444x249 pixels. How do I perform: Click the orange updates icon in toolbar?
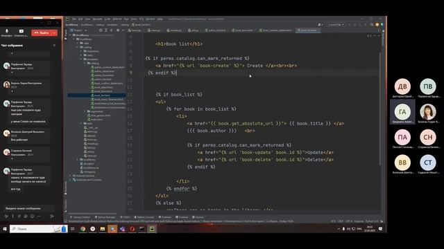[377, 25]
